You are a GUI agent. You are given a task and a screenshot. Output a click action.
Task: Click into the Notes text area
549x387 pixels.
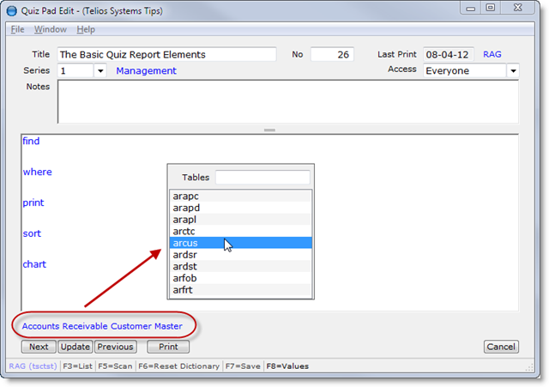pyautogui.click(x=287, y=102)
